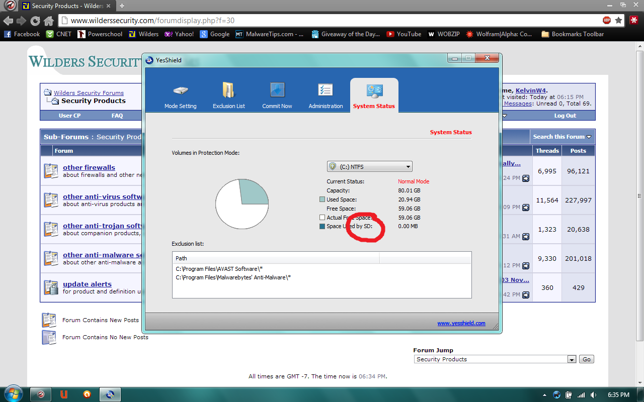The height and width of the screenshot is (402, 644).
Task: Click the Go button beside Forum Jump
Action: tap(587, 359)
